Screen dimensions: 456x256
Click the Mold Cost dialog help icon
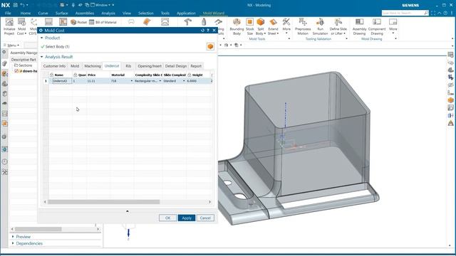pyautogui.click(x=208, y=30)
